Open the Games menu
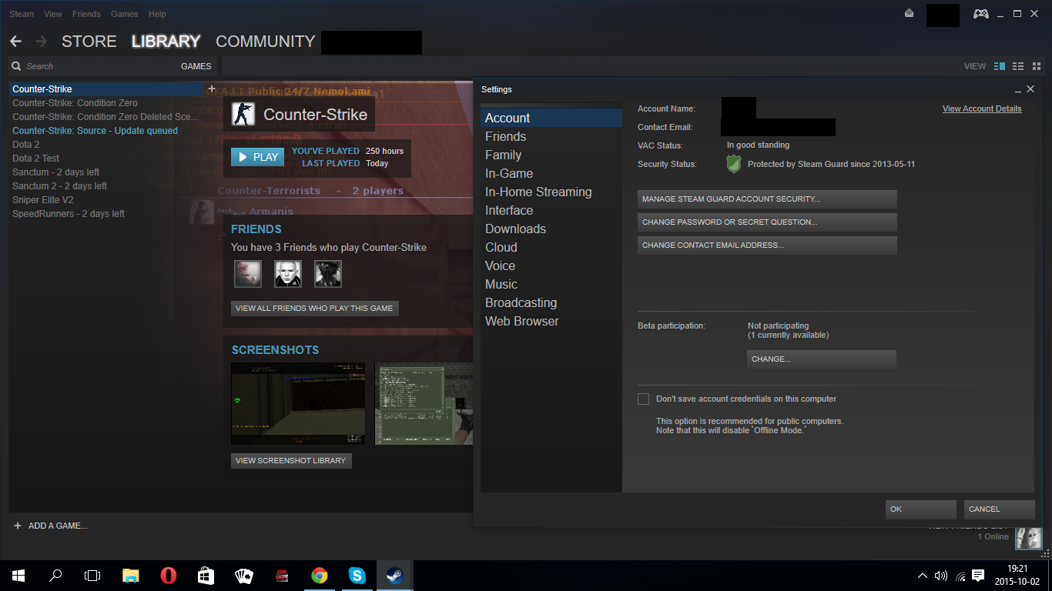 [x=125, y=14]
